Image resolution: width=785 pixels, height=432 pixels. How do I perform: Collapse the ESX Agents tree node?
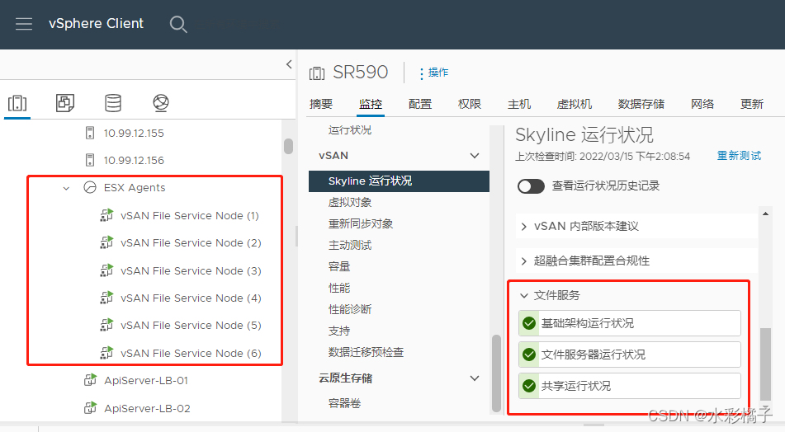point(66,189)
